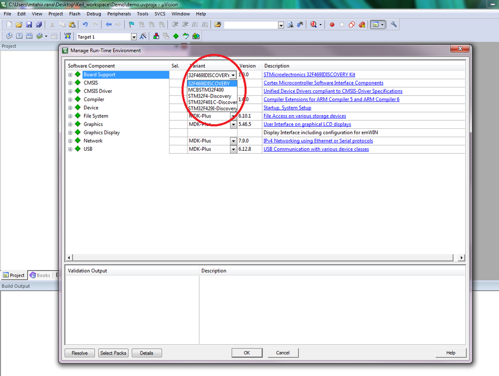Viewport: 499px width, 376px height.
Task: Open the Project menu
Action: point(55,13)
